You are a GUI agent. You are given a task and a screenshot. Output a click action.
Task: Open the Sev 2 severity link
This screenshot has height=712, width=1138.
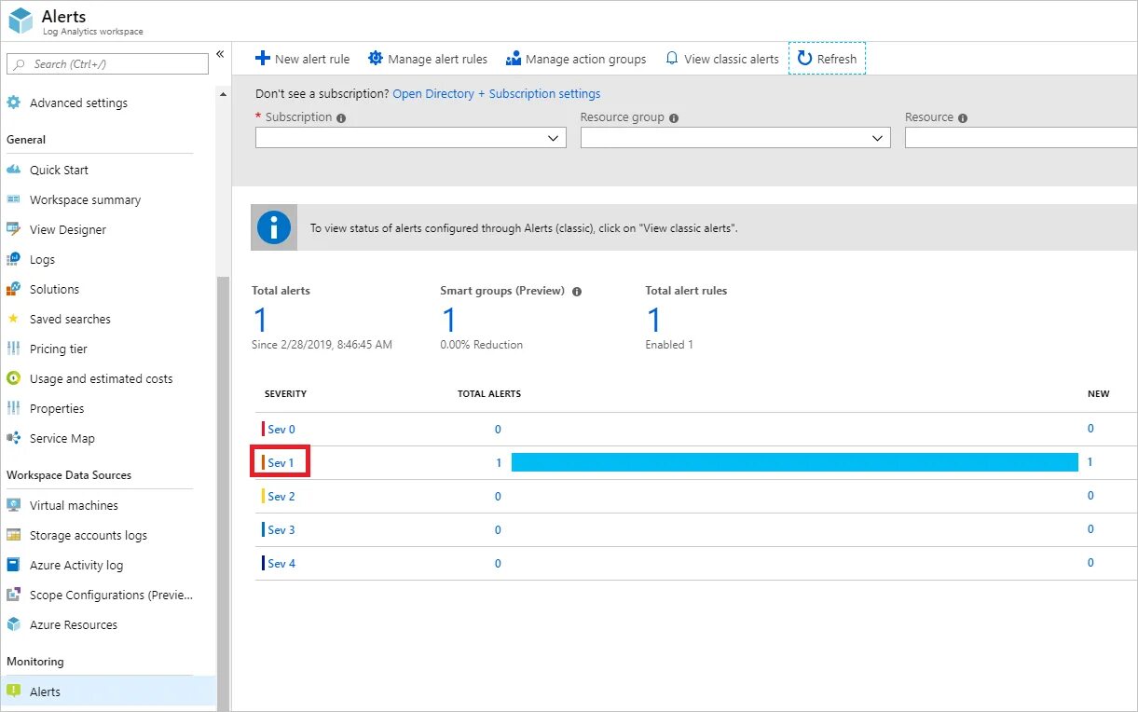tap(281, 496)
